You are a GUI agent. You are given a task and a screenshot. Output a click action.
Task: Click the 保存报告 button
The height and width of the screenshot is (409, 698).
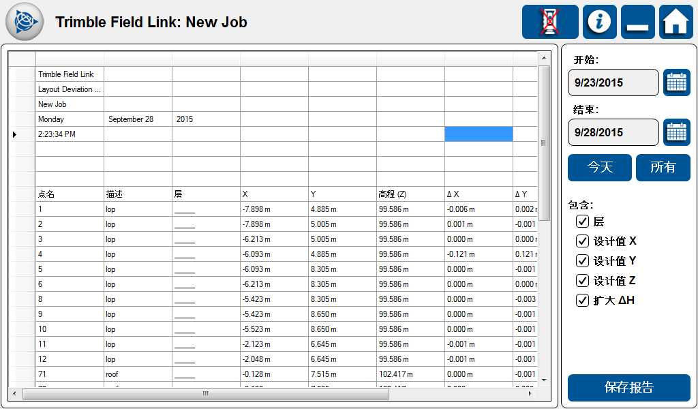[628, 387]
